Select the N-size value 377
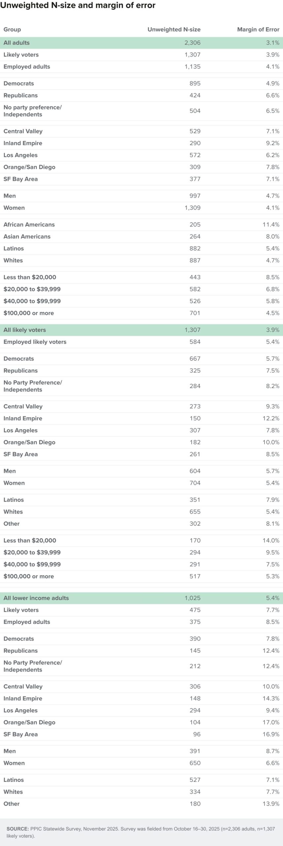 (x=195, y=179)
